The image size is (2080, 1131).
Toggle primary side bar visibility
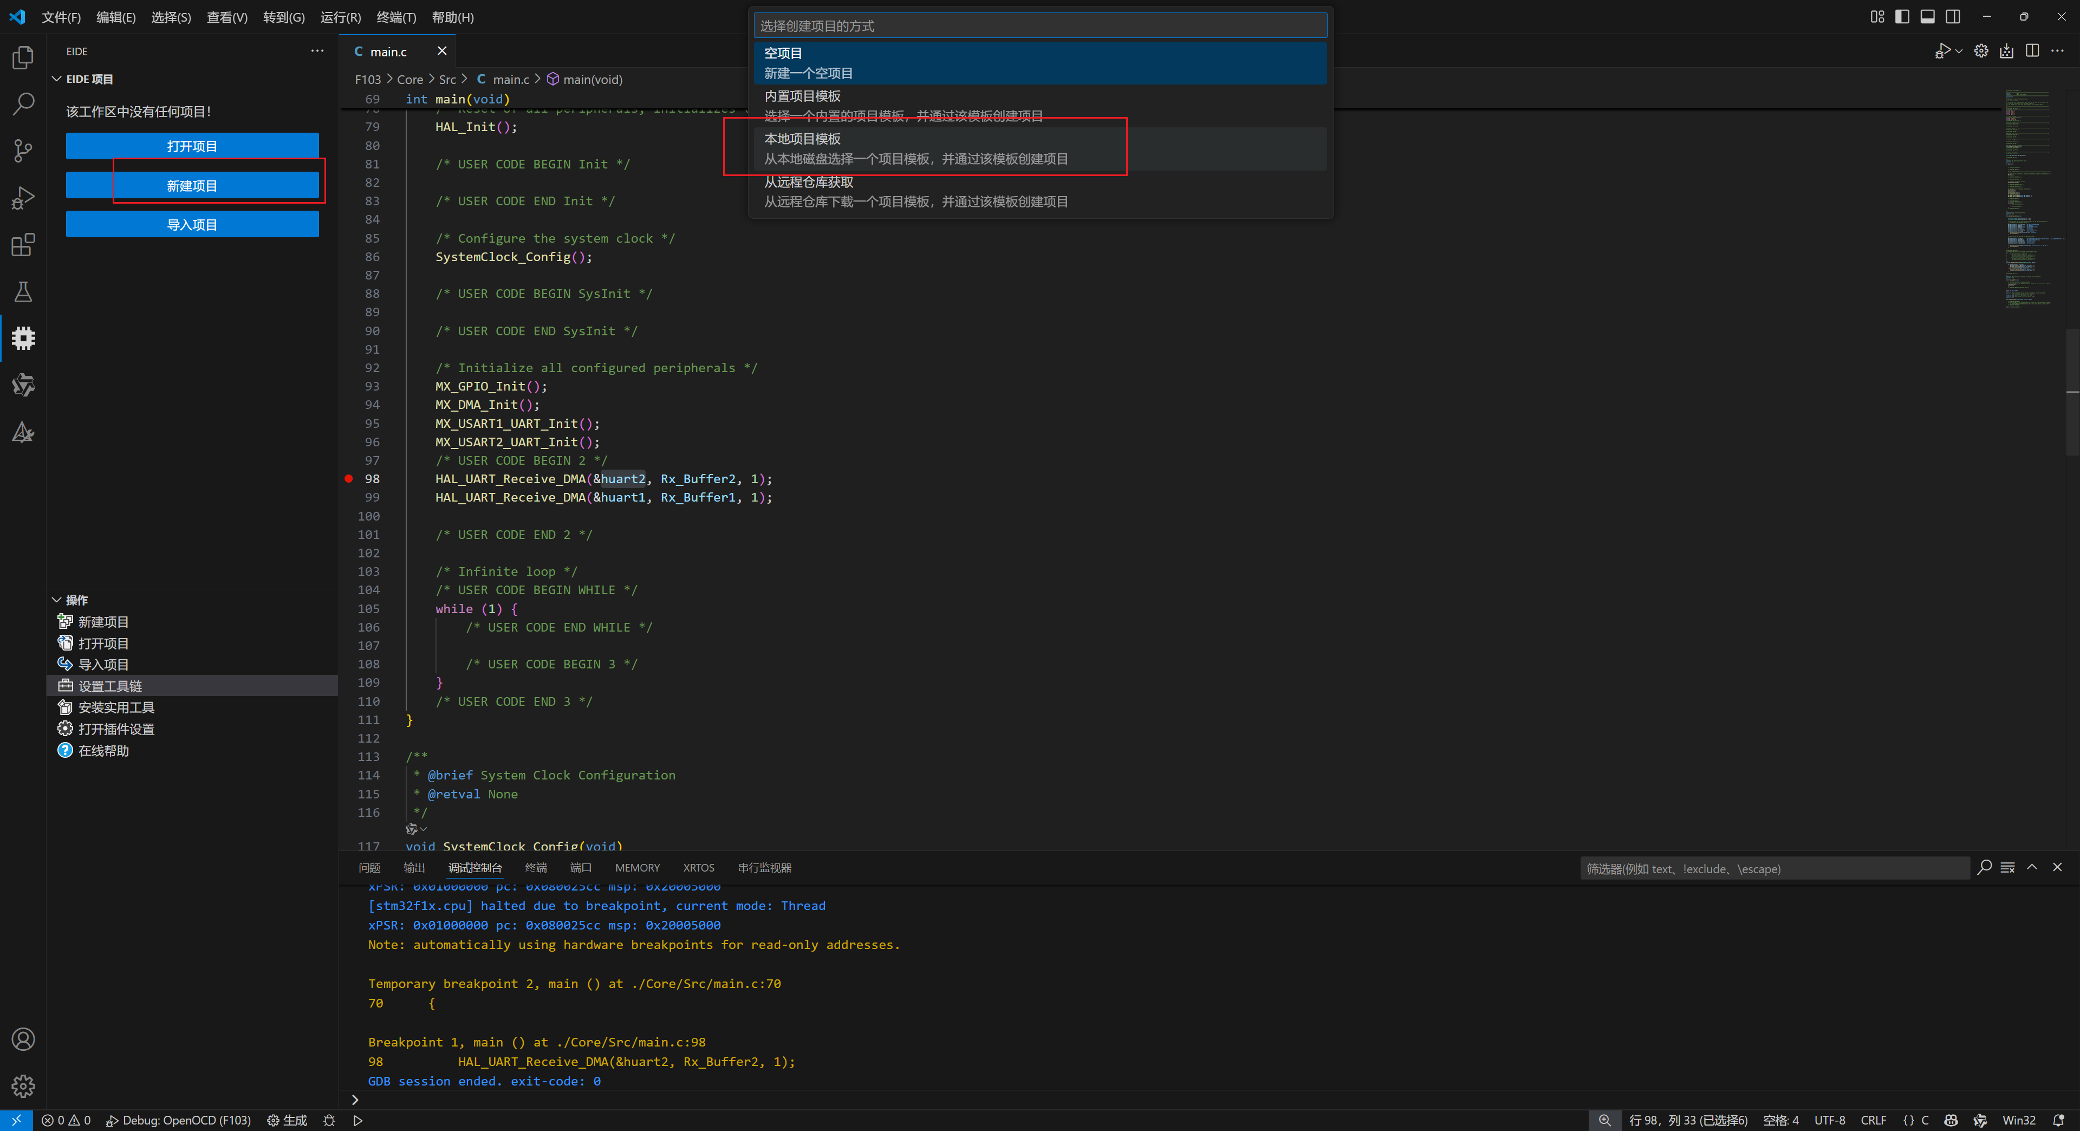point(1902,16)
